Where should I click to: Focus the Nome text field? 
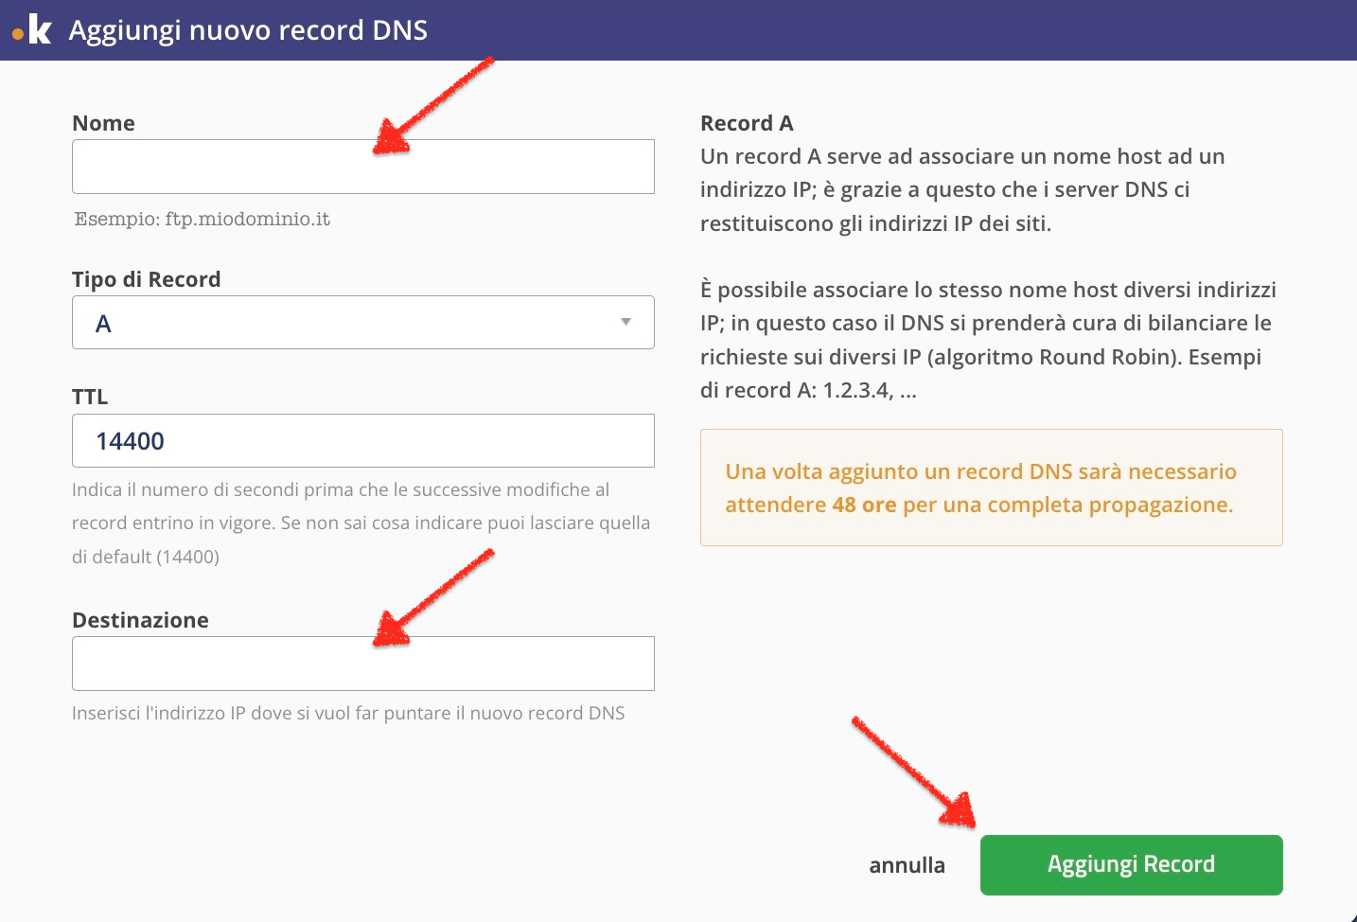coord(363,167)
